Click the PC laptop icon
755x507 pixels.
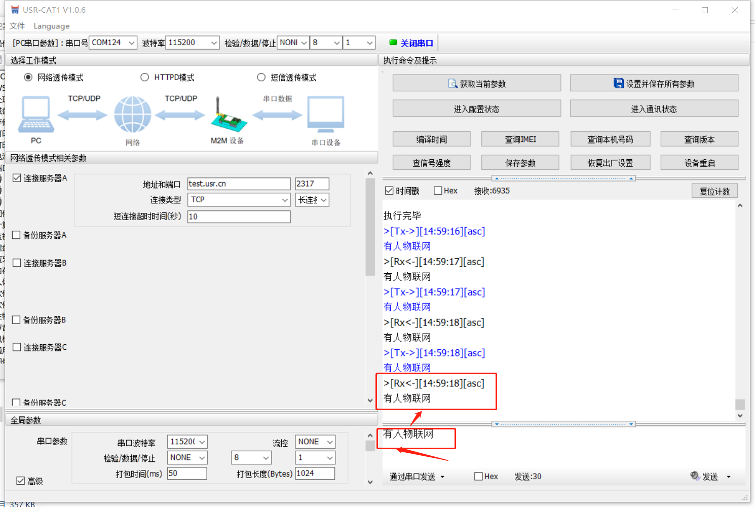(x=36, y=115)
